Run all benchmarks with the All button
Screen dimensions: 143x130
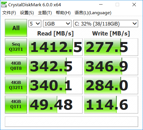click(16, 28)
